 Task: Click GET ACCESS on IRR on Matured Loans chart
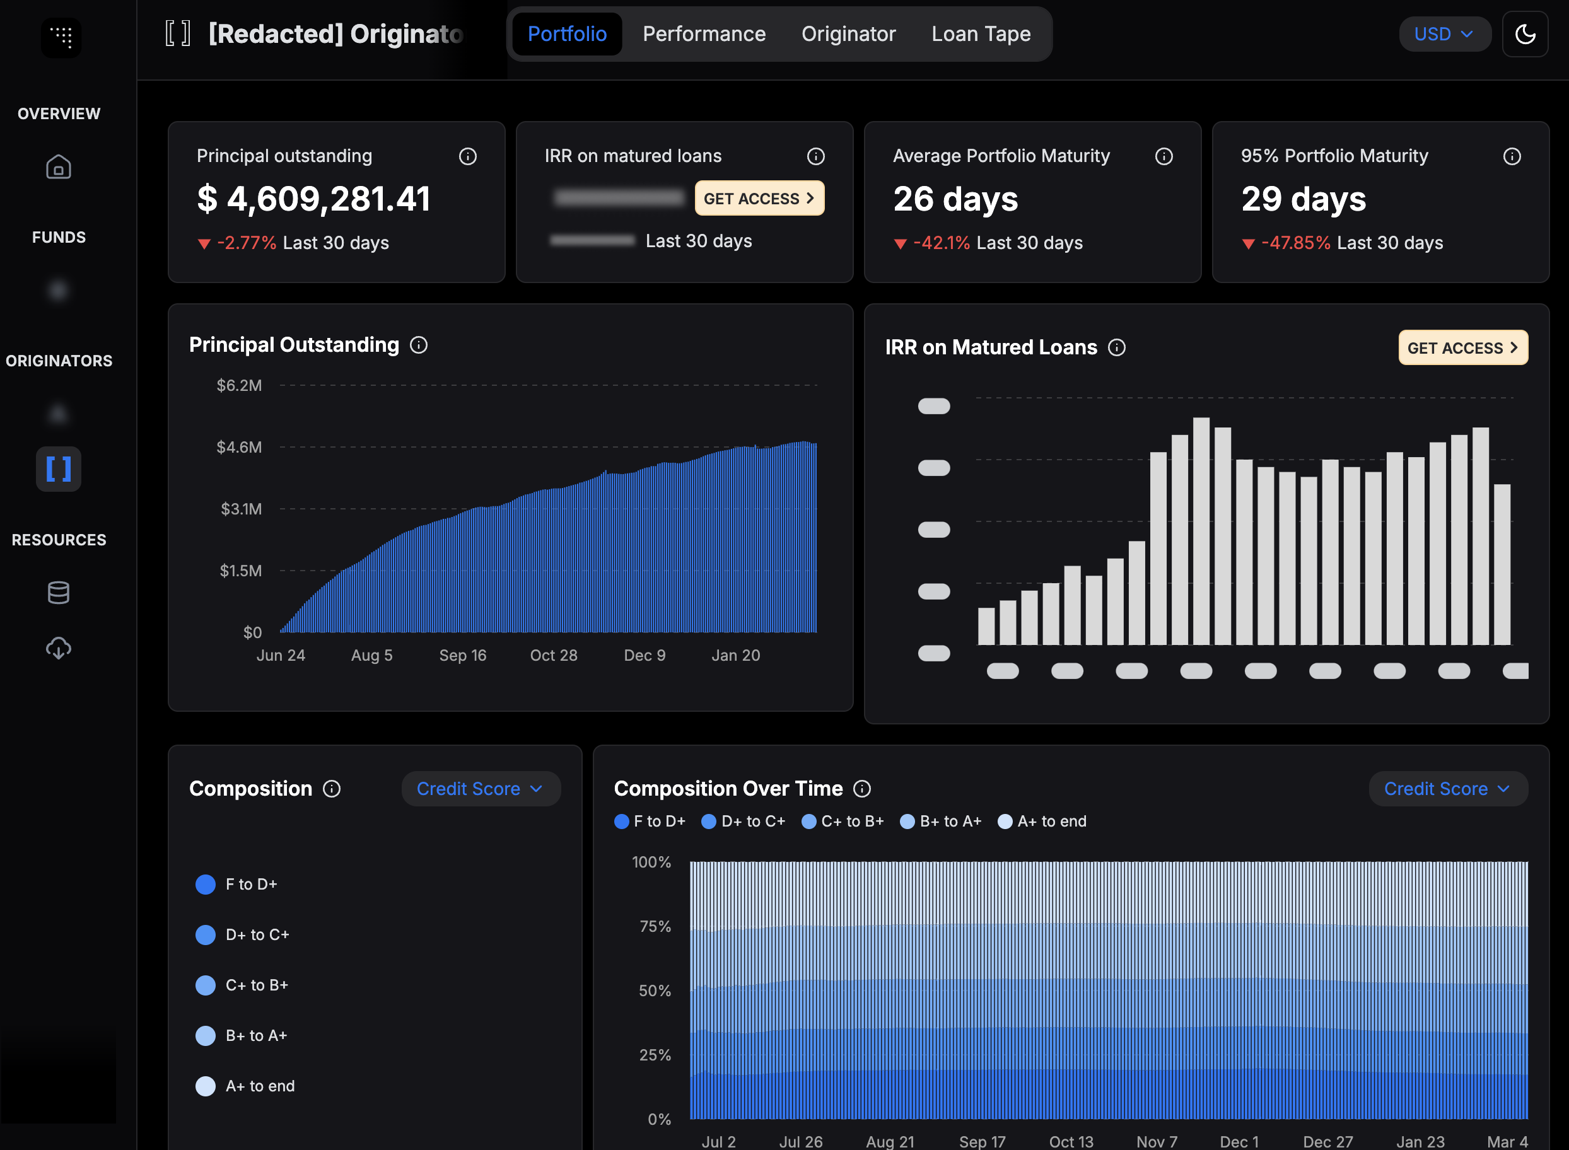coord(1462,348)
